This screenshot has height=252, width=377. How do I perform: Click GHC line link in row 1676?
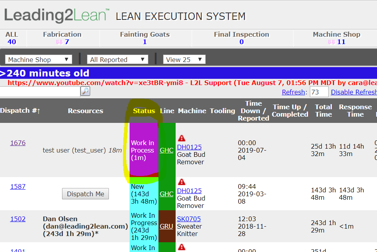coord(167,151)
